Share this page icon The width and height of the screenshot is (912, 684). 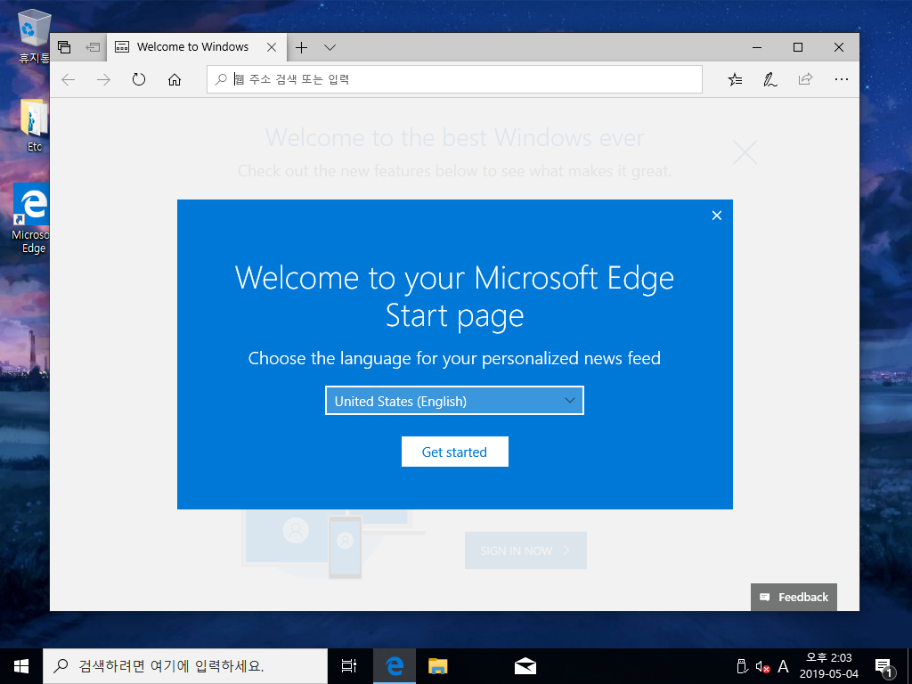click(805, 79)
